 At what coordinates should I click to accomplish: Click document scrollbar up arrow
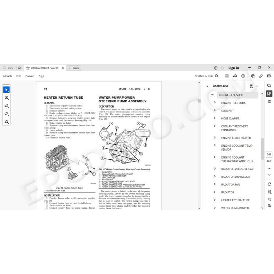tap(199, 83)
